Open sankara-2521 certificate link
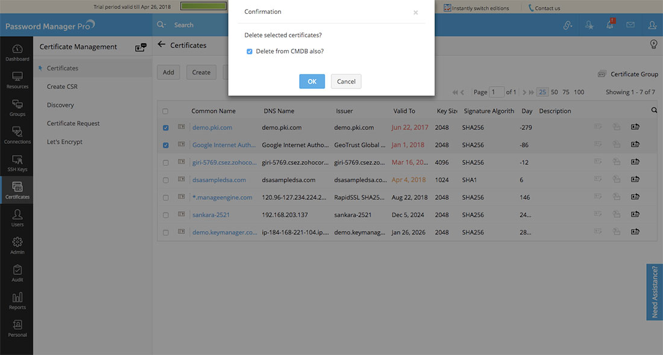663x355 pixels. [211, 215]
